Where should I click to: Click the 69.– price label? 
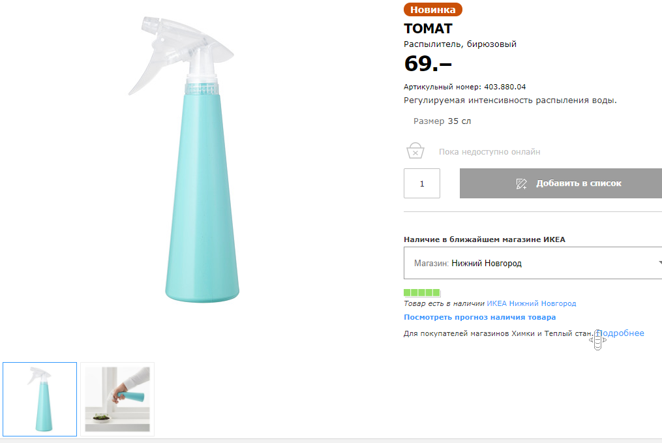point(428,64)
